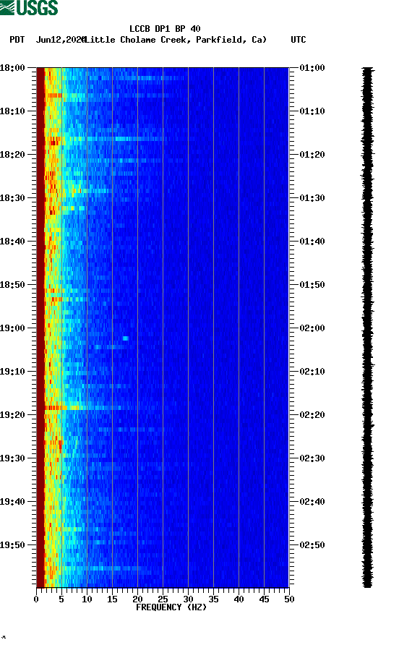Click the '40' frequency axis tick label
The image size is (399, 645).
[239, 599]
